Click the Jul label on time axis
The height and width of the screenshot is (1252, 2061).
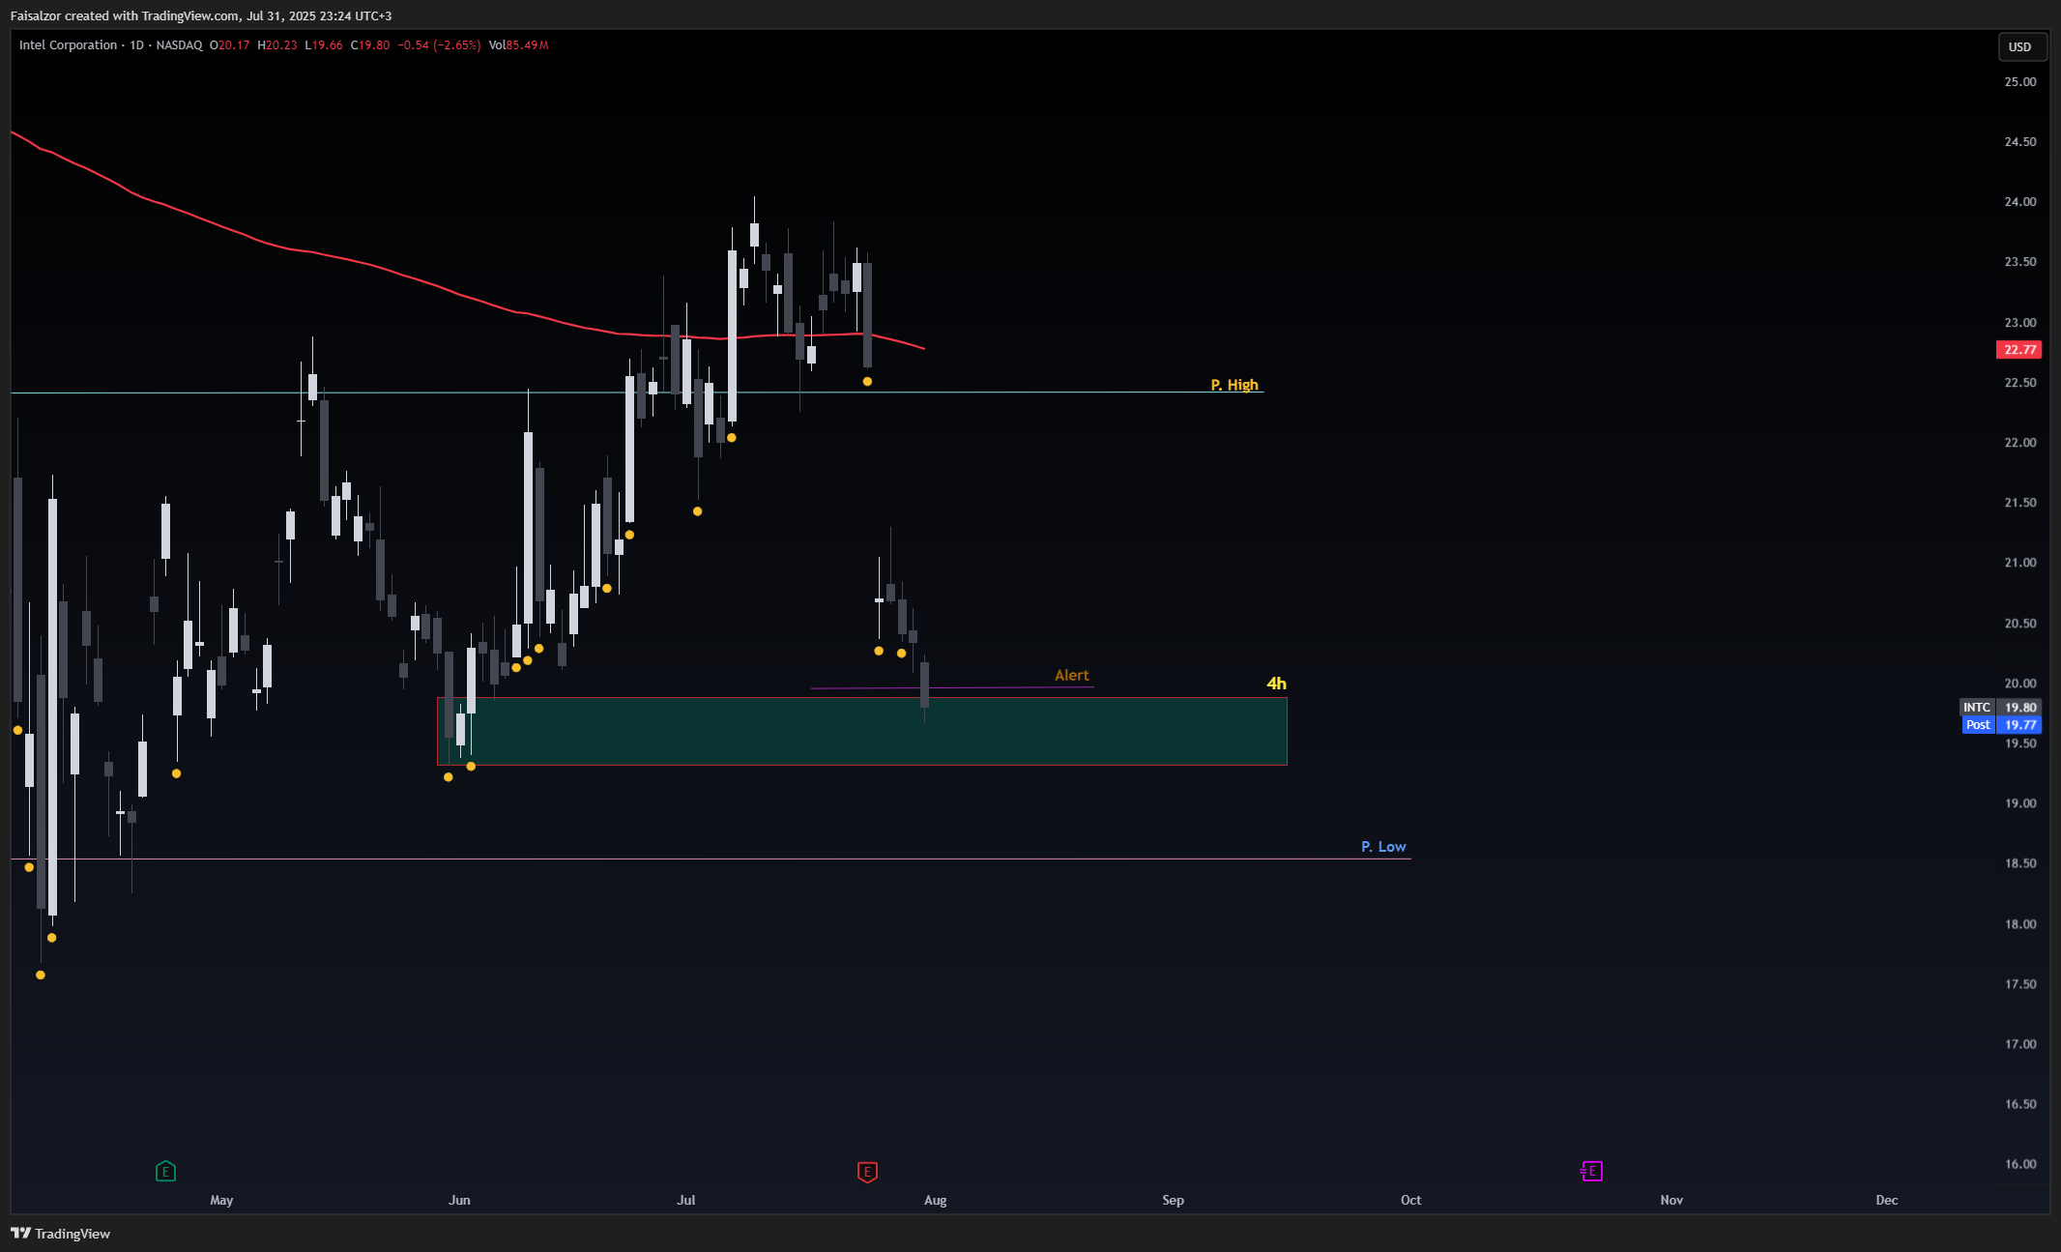685,1201
